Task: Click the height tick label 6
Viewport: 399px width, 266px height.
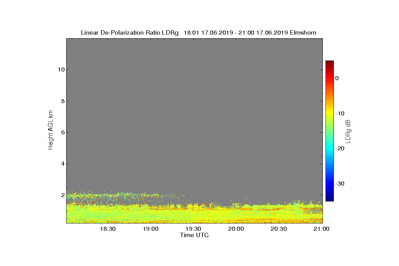Action: tap(63, 132)
